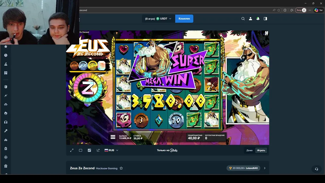This screenshot has width=325, height=183.
Task: Expand the RUB display currency dropdown
Action: 111,150
